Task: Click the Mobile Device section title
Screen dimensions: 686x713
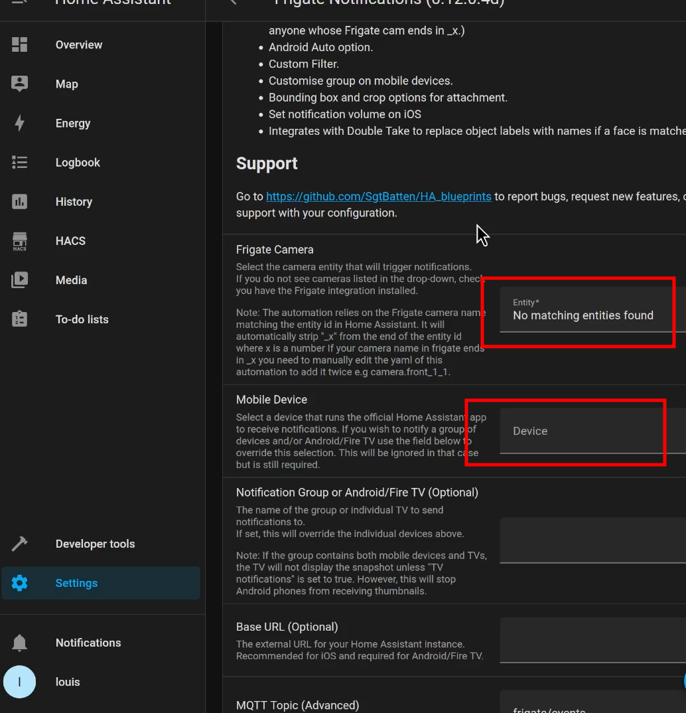Action: point(271,400)
